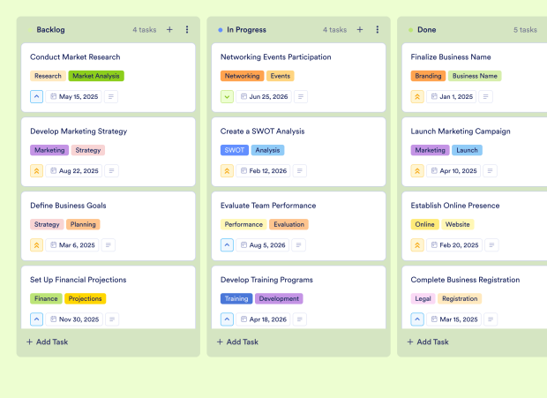Click the Aug 5, 2026 date field

click(261, 245)
